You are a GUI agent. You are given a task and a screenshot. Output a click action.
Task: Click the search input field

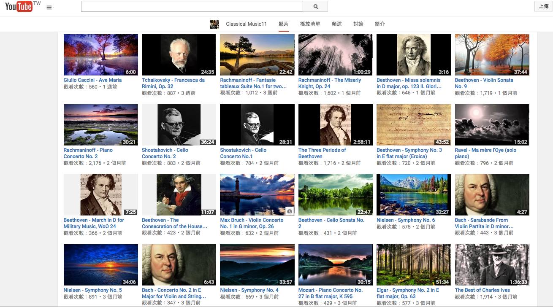click(x=192, y=6)
